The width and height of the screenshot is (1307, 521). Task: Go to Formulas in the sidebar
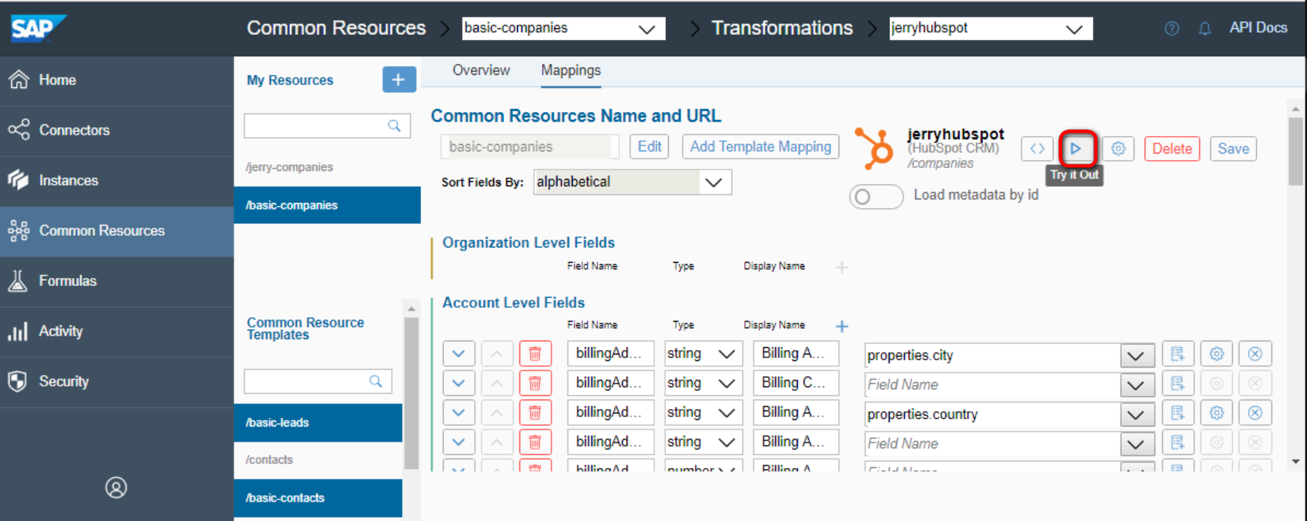tap(68, 281)
